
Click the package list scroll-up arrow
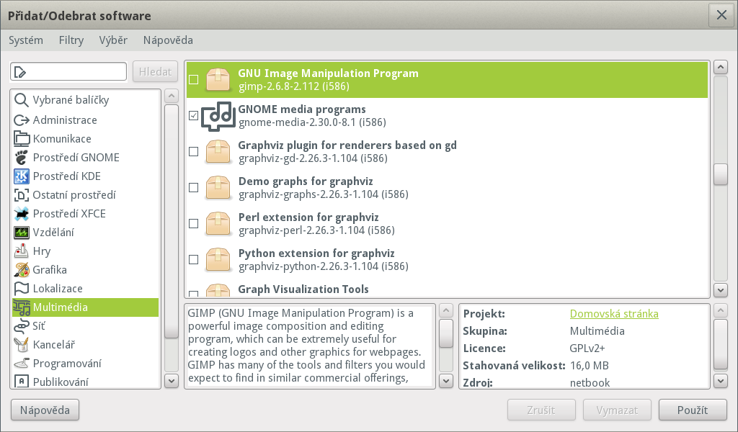click(x=721, y=67)
